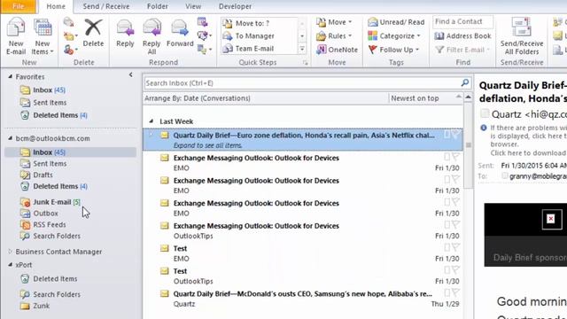Open Quick Steps dialog launcher
Viewport: 567px width, 319px height.
pos(305,63)
